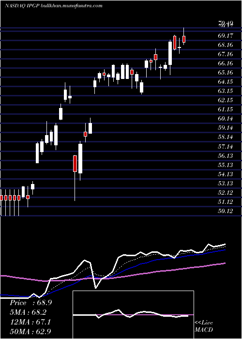Viewport: 242px width, 339px height.
Task: Click the 66.16 price axis label
Action: coord(226,63)
